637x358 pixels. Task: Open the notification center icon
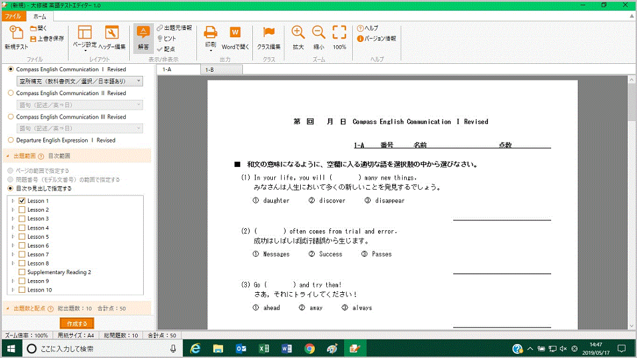click(621, 349)
